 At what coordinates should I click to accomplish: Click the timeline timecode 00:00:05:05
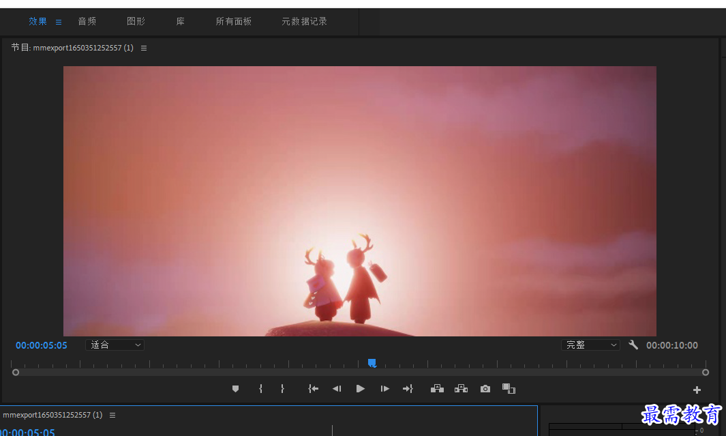click(27, 432)
